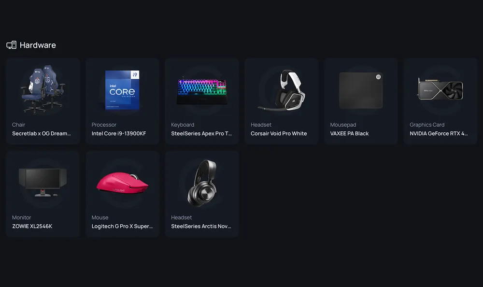The image size is (483, 287).
Task: Click the Intel Core i9-13900KF title
Action: point(119,133)
